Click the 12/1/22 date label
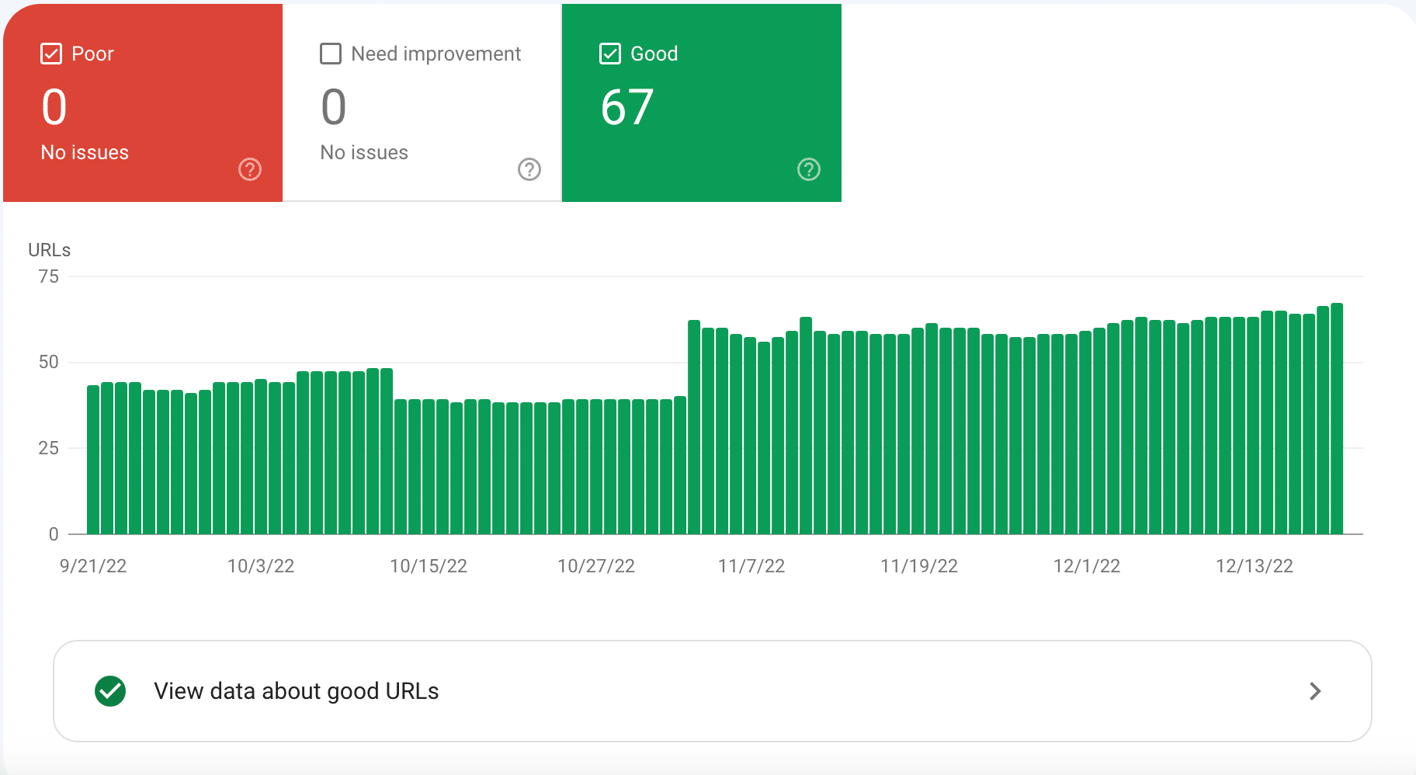Viewport: 1416px width, 775px height. click(1087, 566)
